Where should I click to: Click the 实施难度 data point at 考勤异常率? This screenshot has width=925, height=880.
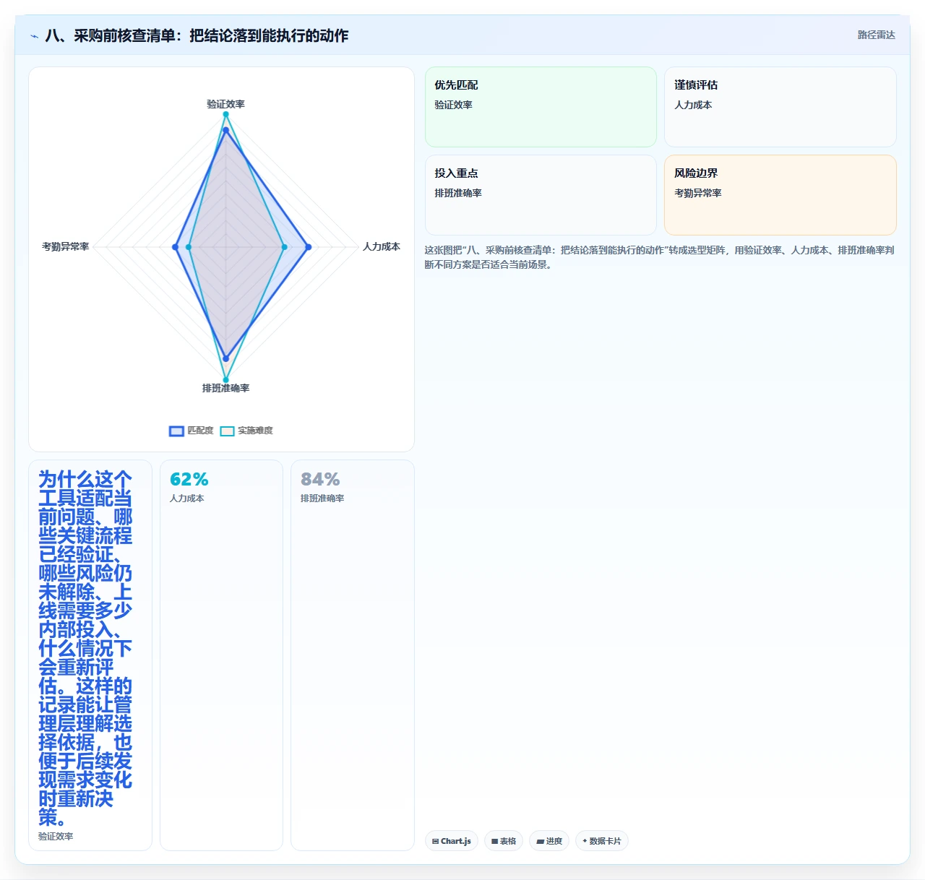189,247
